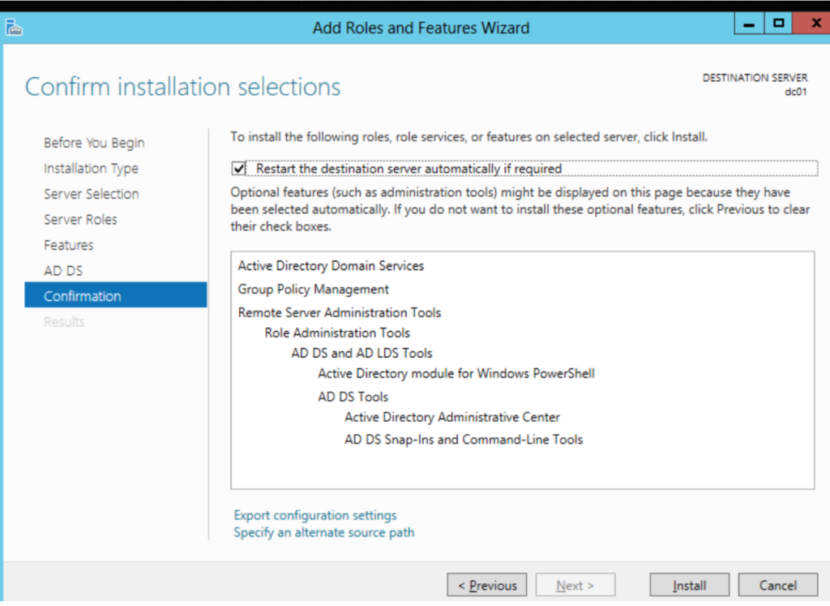Open the AD DS step in the sidebar
Image resolution: width=830 pixels, height=606 pixels.
(63, 271)
